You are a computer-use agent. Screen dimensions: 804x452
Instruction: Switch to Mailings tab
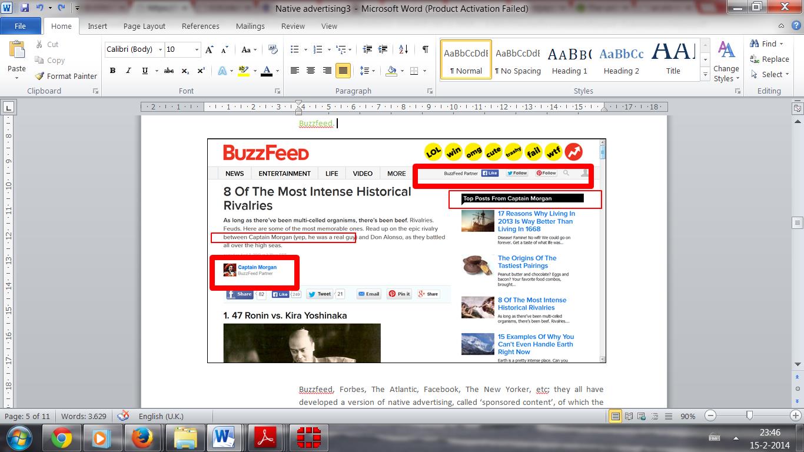(x=250, y=26)
